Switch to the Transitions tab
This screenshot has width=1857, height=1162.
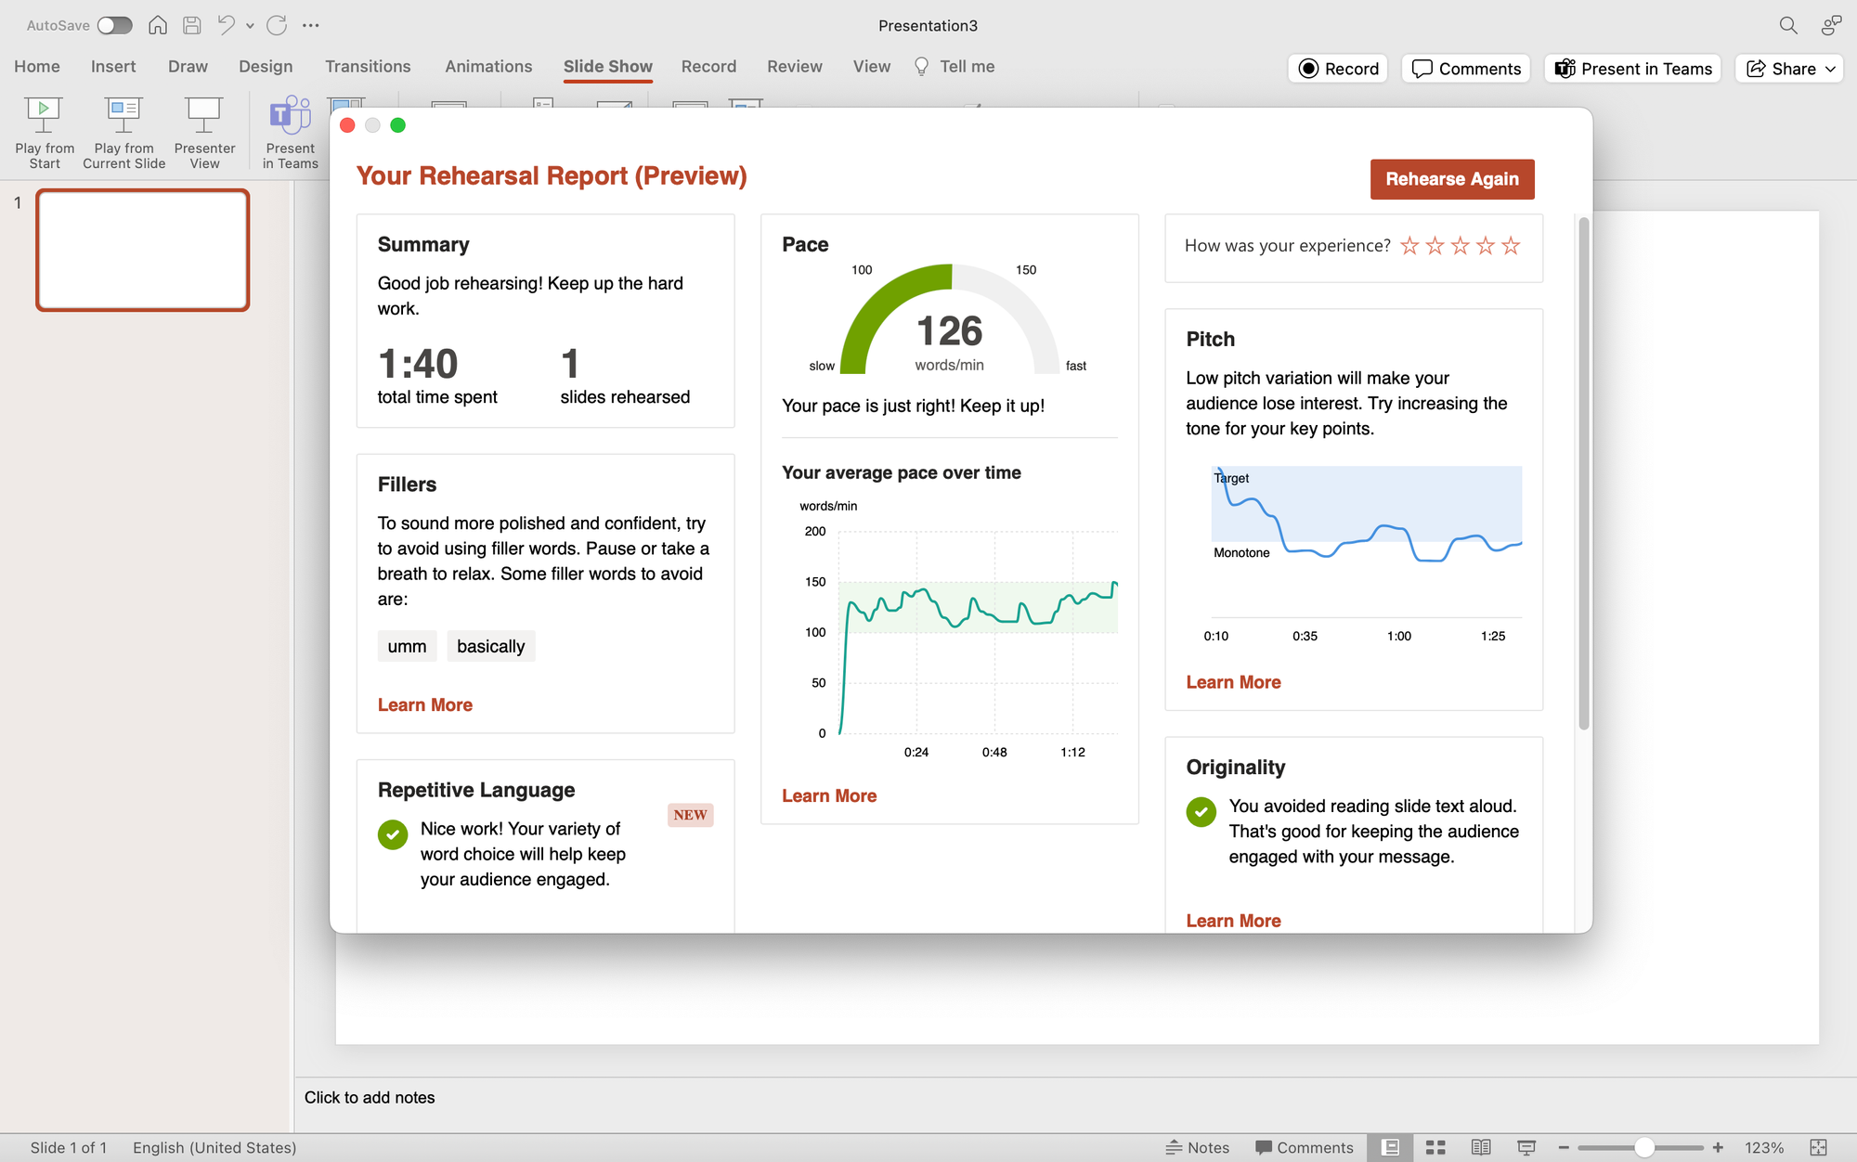point(368,66)
